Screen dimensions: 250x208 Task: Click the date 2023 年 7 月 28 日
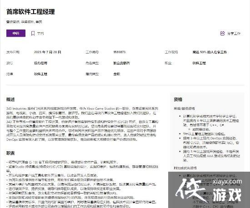tap(48, 52)
